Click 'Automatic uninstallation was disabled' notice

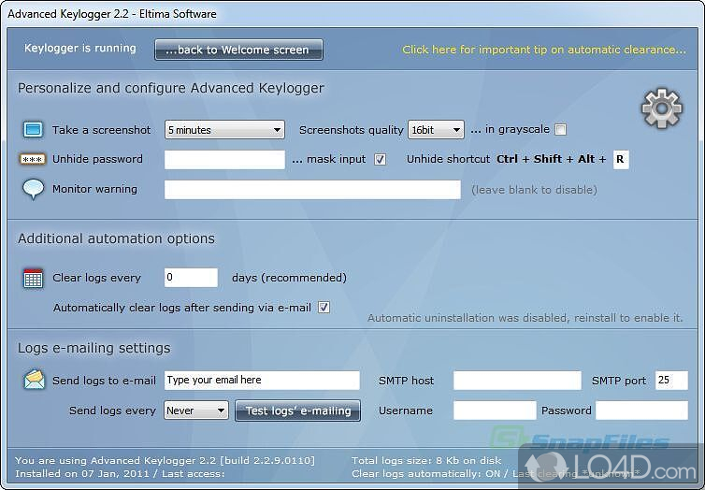(x=525, y=318)
